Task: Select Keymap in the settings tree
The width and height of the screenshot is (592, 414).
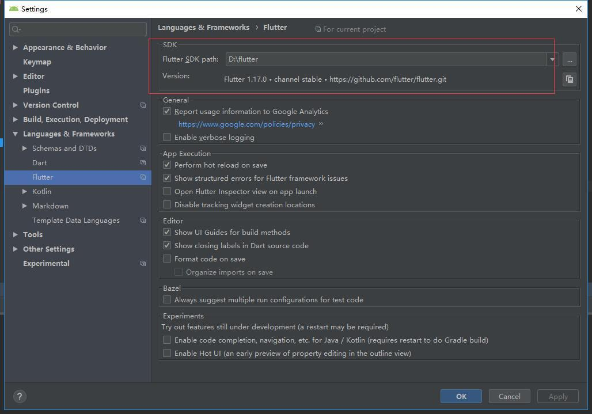Action: [37, 62]
